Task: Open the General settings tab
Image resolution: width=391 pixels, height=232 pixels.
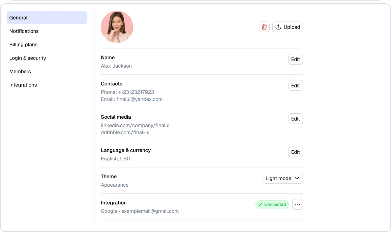Action: [47, 18]
